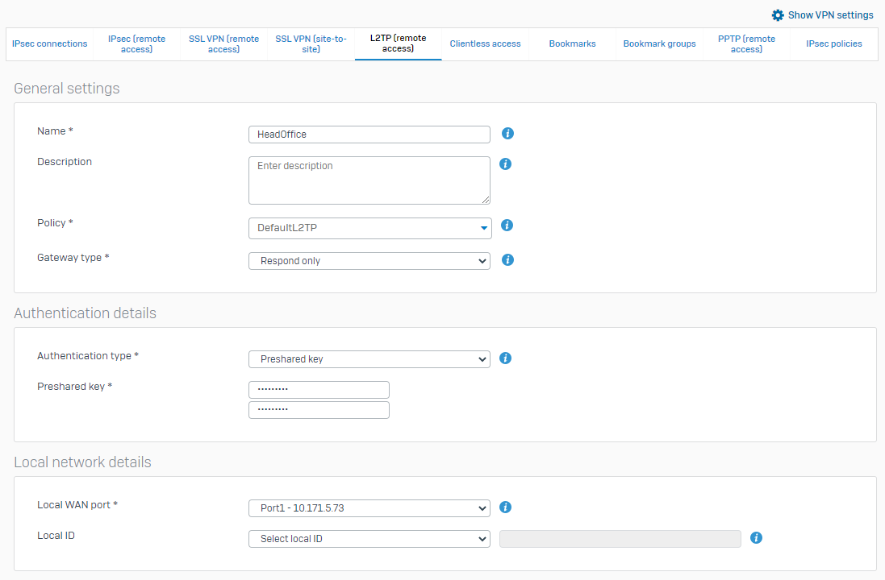The image size is (885, 580).
Task: Click the Authentication type info icon
Action: 505,358
